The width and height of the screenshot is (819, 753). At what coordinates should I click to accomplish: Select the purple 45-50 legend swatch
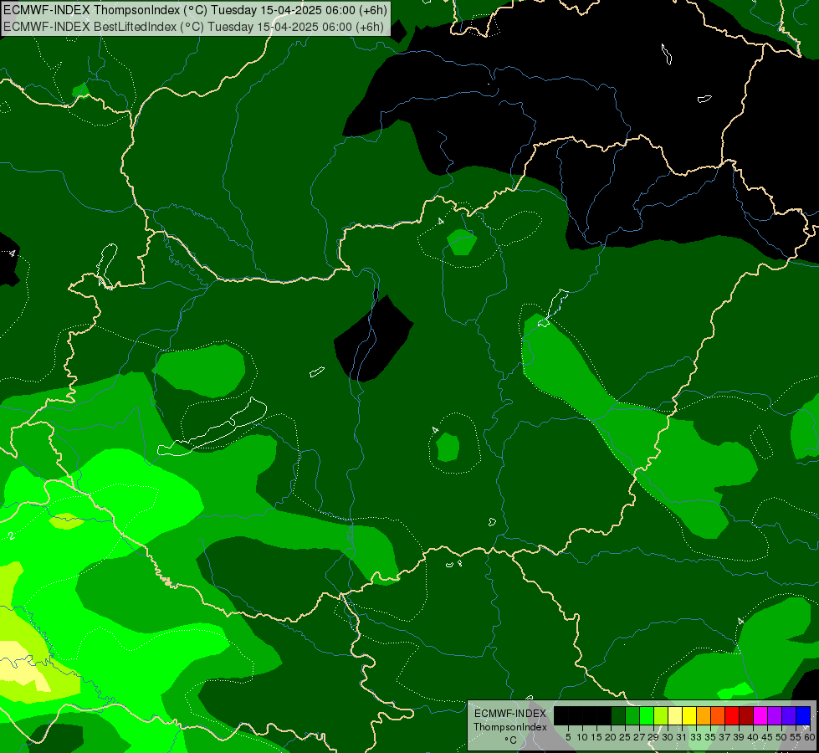coord(775,715)
